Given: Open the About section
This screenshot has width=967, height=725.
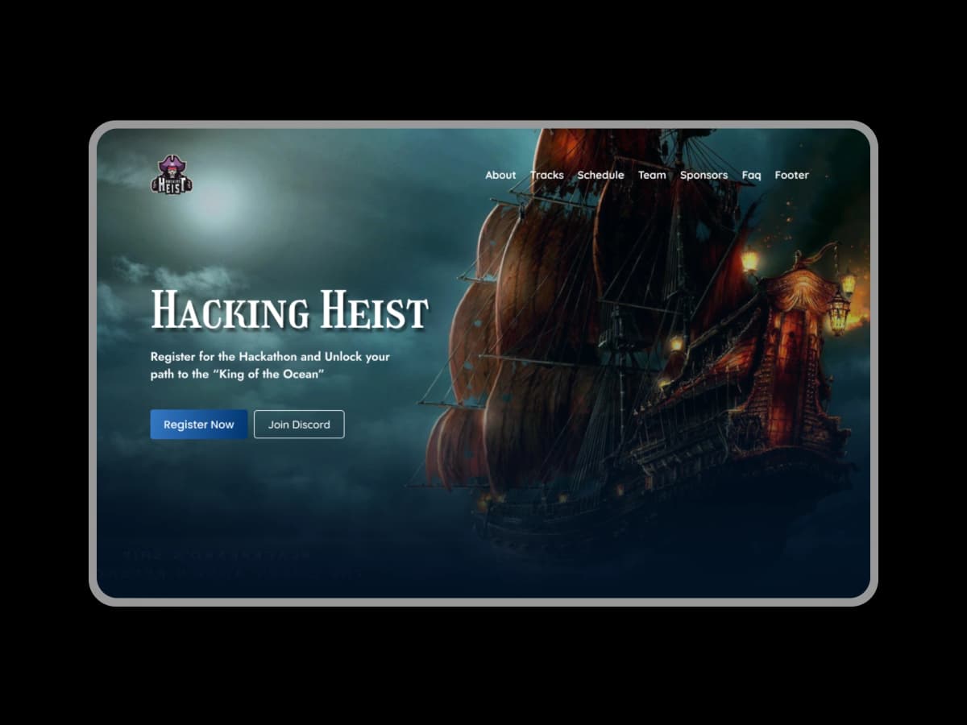Looking at the screenshot, I should [x=500, y=175].
